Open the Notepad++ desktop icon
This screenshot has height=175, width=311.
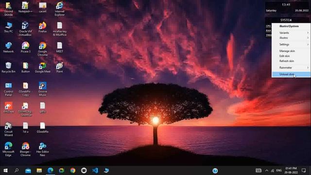(x=25, y=7)
